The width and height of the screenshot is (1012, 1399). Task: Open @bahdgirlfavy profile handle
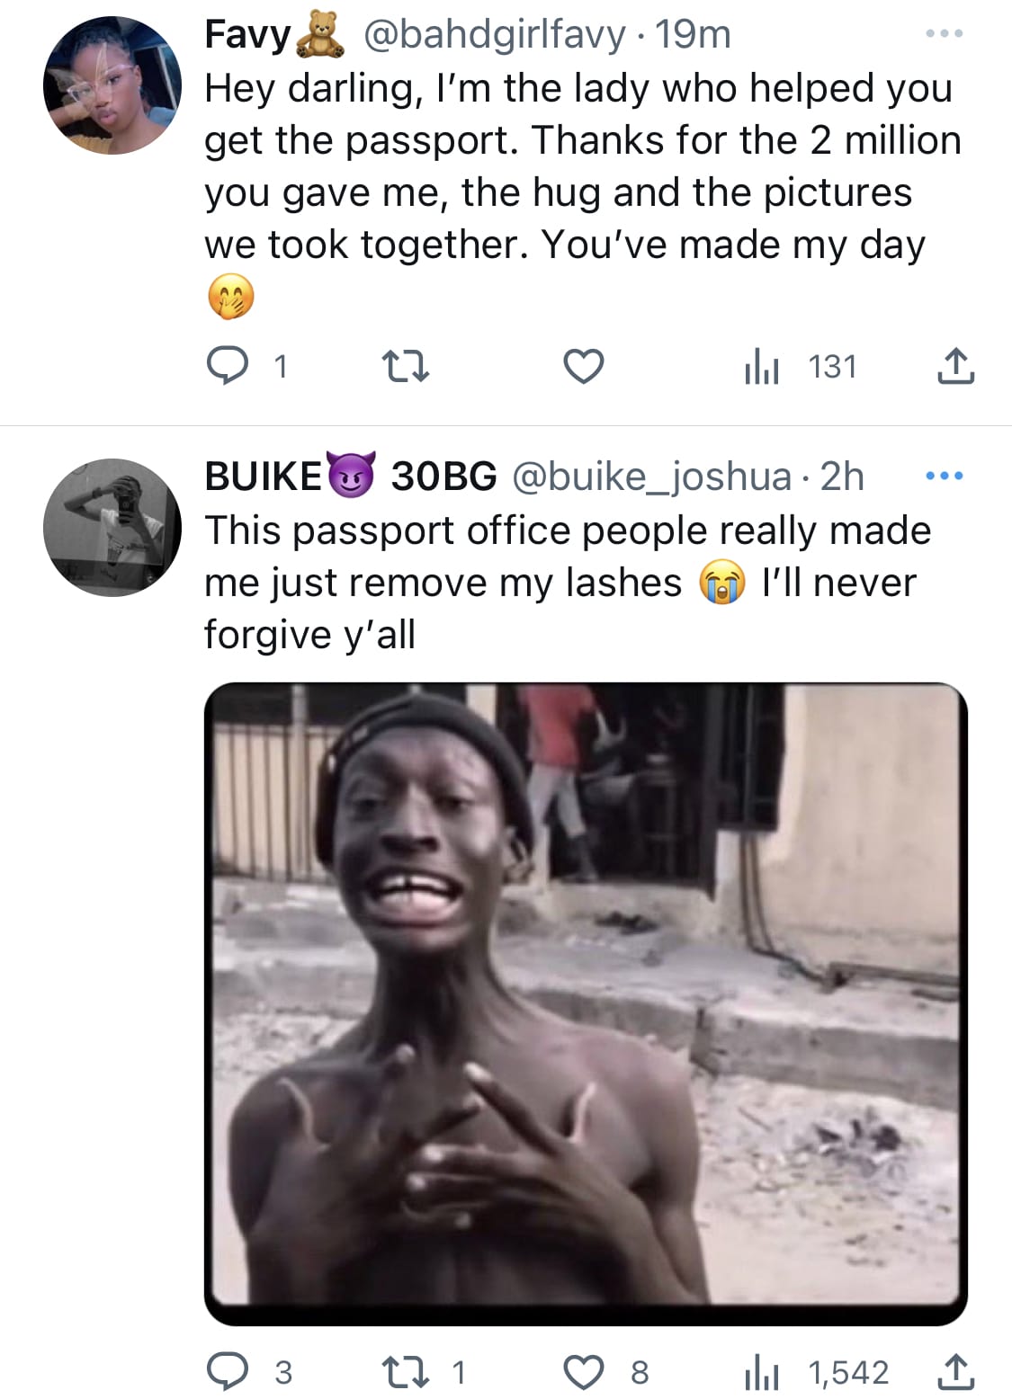[x=493, y=34]
